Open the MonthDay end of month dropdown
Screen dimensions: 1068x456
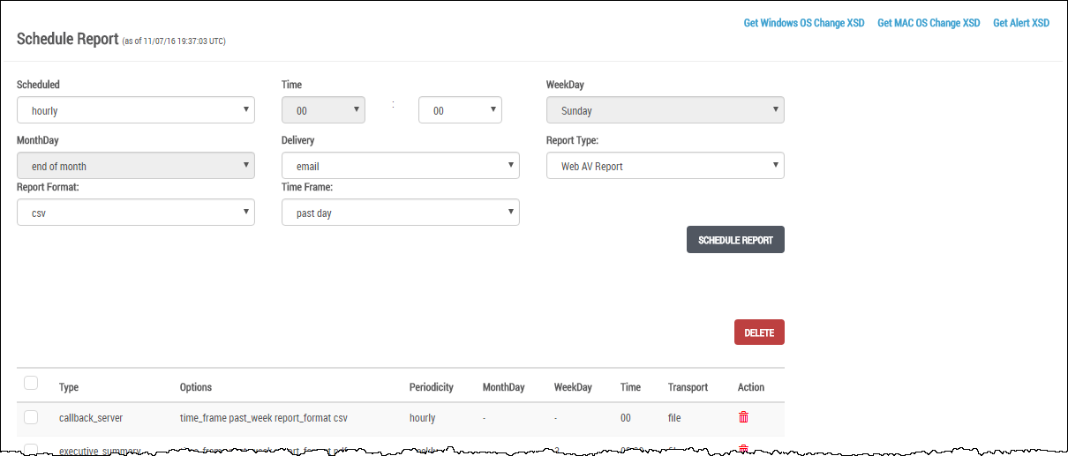pos(136,166)
